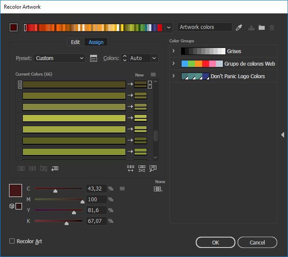Click the Y yellow slider handle
Image resolution: width=288 pixels, height=257 pixels.
pos(74,213)
